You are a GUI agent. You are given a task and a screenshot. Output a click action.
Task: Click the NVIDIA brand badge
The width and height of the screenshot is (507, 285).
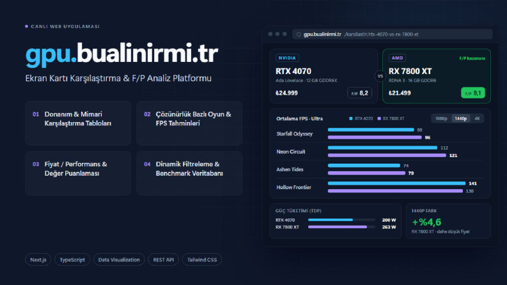287,58
